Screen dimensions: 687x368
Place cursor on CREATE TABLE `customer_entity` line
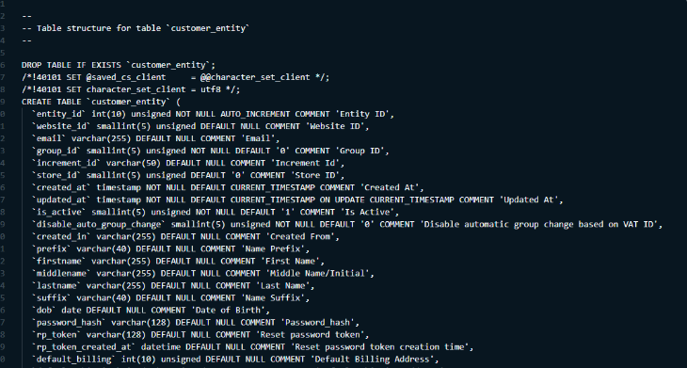(101, 102)
